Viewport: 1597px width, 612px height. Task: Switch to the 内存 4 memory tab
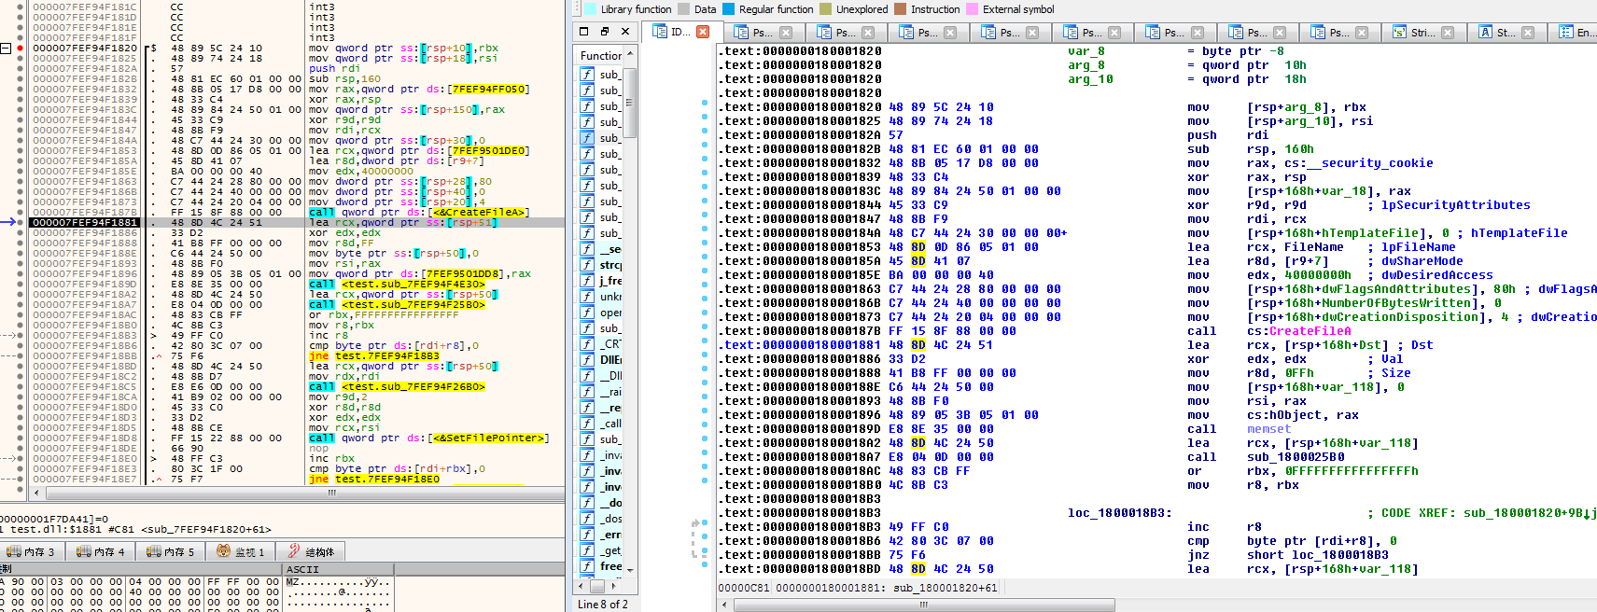point(104,551)
